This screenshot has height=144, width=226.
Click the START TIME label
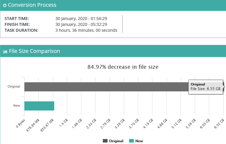pos(17,19)
